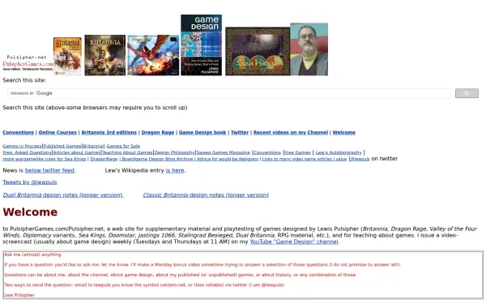Image resolution: width=486 pixels, height=304 pixels.
Task: Visit the Published Games link
Action: 62,146
